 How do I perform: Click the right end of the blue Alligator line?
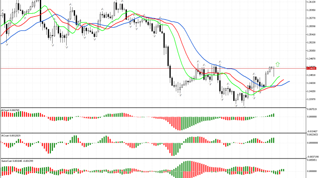pyautogui.click(x=289, y=81)
